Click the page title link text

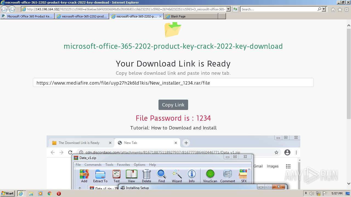point(173,46)
